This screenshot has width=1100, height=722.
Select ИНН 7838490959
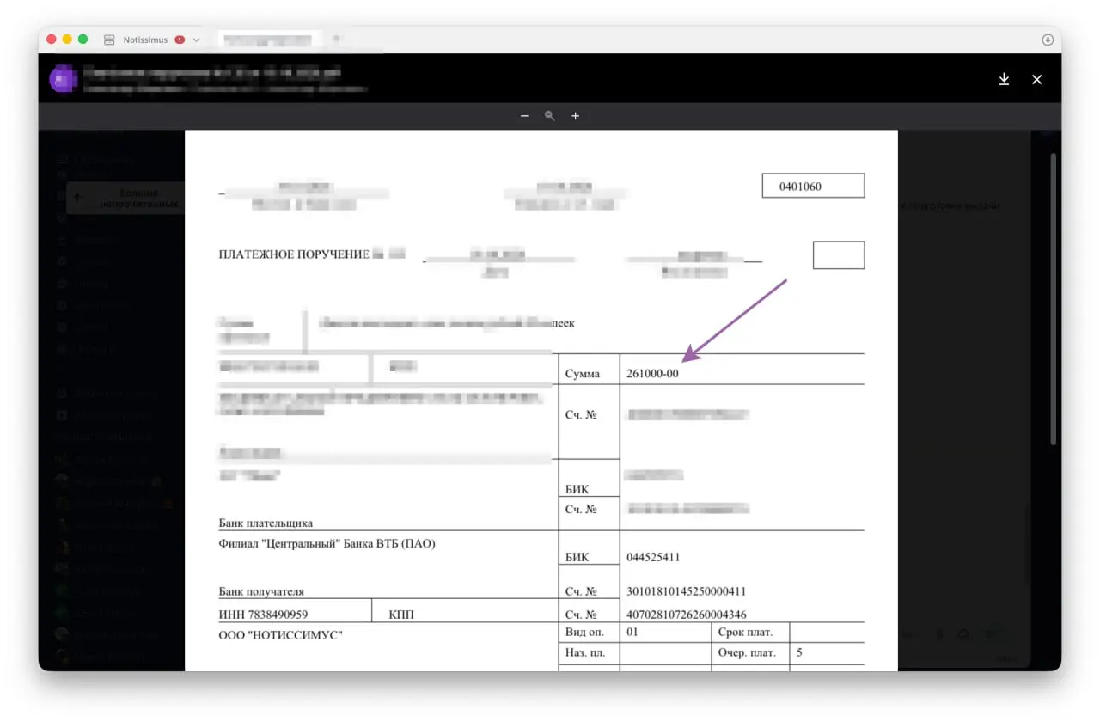(263, 615)
